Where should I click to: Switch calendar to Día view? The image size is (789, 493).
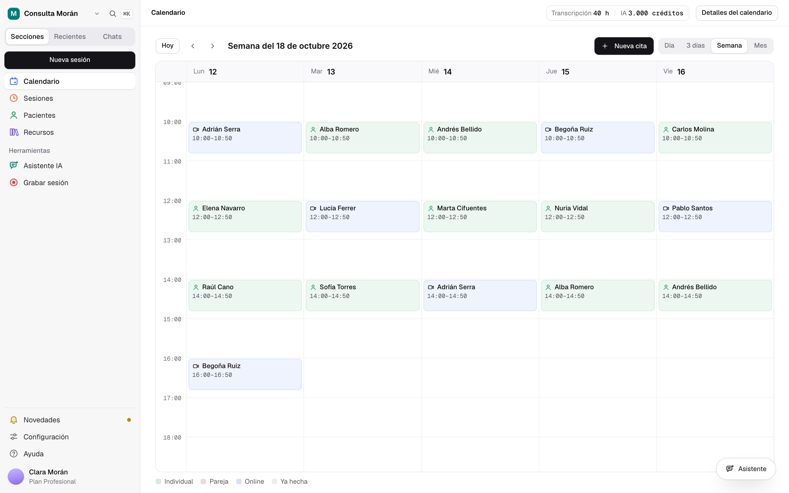[669, 46]
